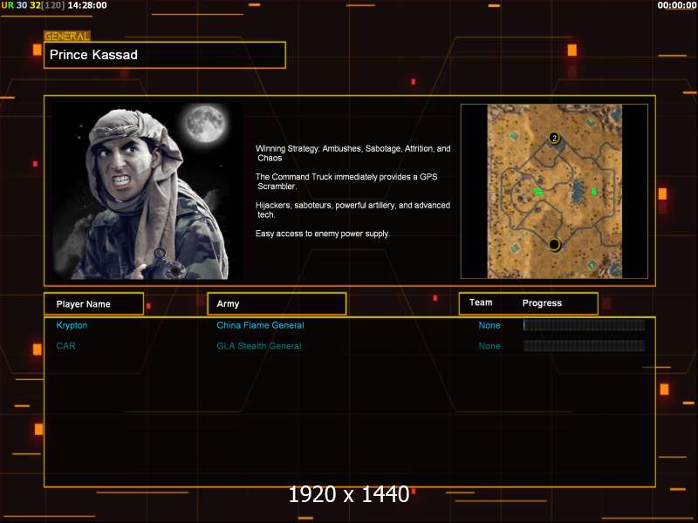This screenshot has width=698, height=523.
Task: Click the China Flame General army entry
Action: (260, 325)
